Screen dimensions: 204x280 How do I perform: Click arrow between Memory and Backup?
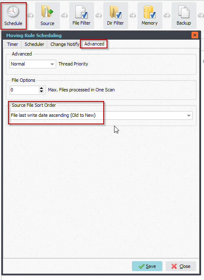point(167,16)
